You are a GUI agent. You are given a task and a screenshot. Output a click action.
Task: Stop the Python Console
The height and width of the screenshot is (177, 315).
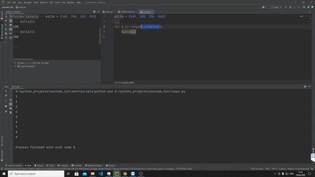pyautogui.click(x=6, y=21)
